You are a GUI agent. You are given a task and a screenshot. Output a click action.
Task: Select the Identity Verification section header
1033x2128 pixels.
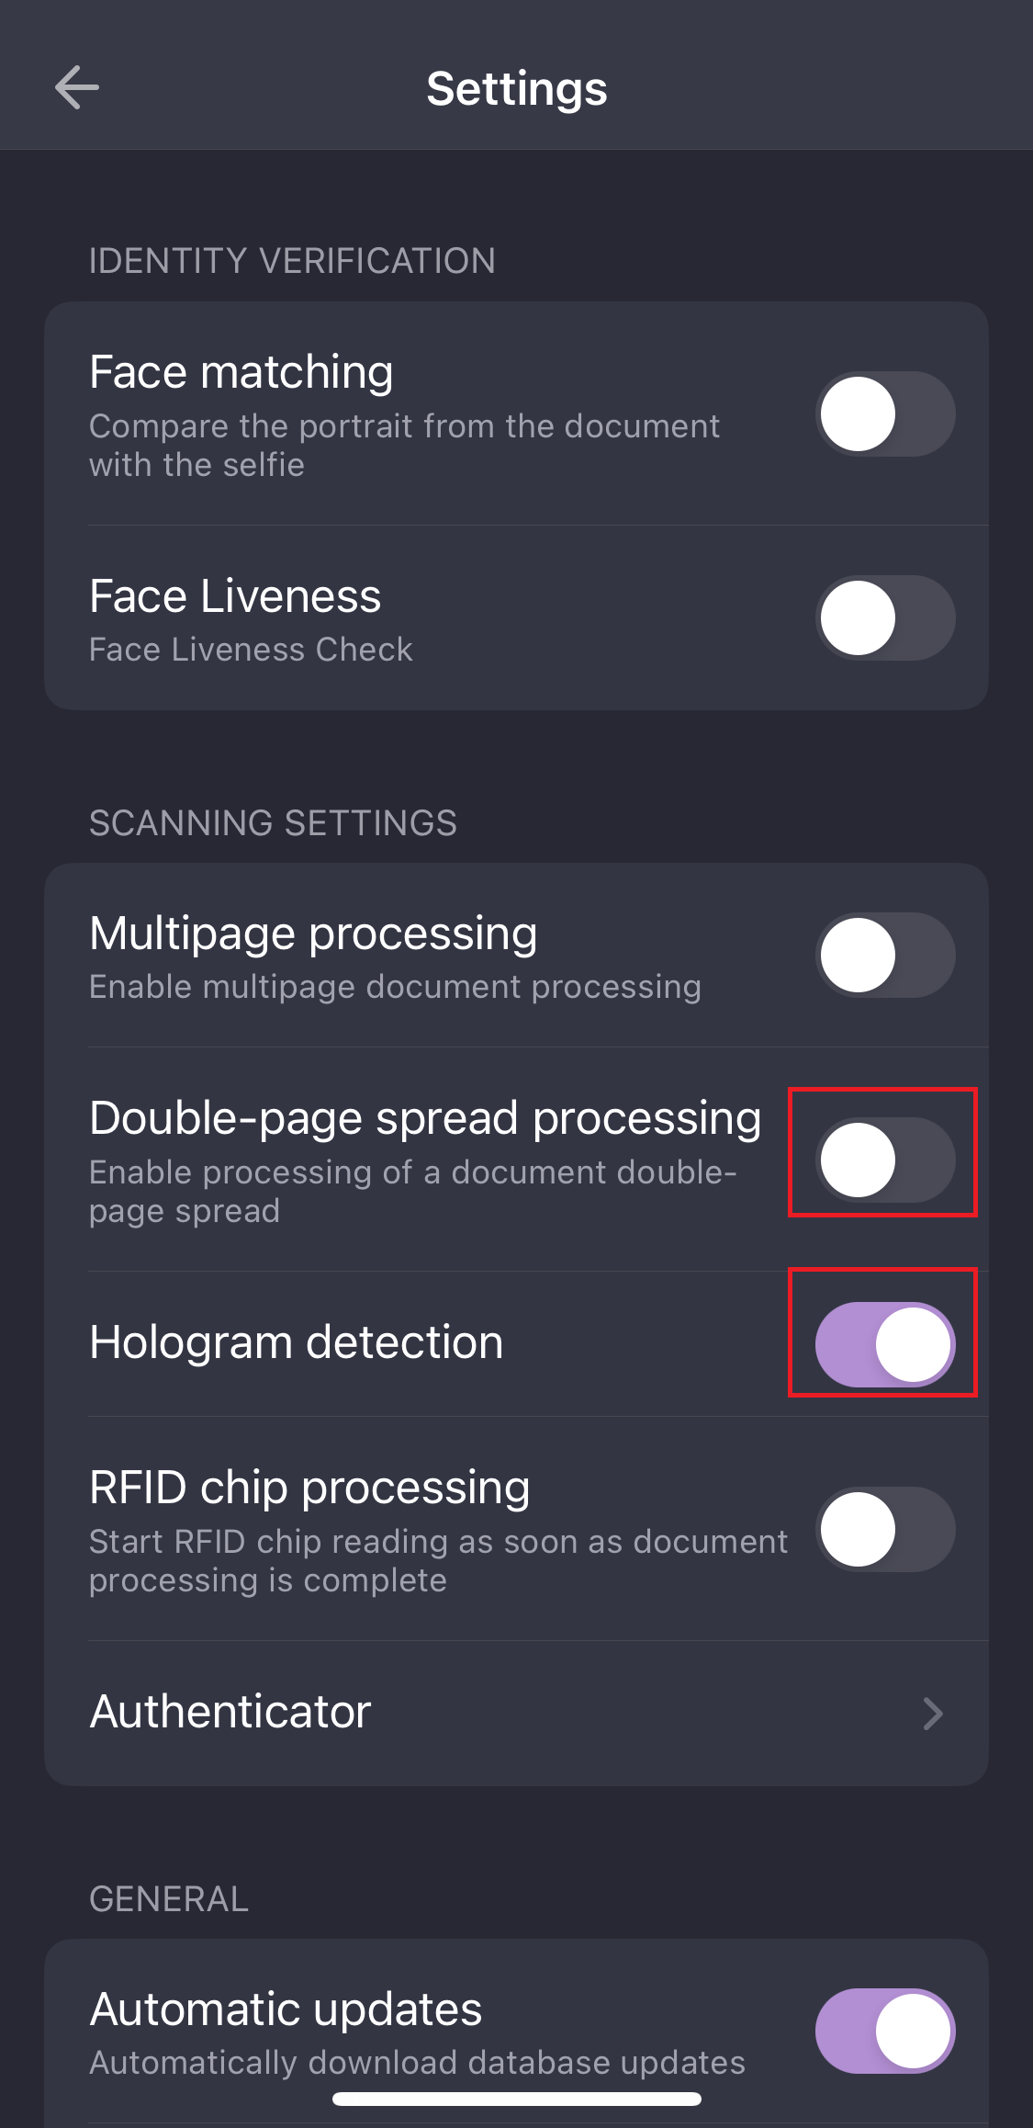click(x=292, y=261)
